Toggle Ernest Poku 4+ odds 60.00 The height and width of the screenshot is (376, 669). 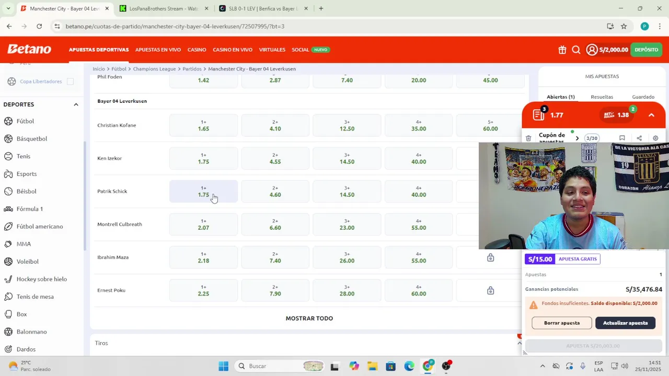click(419, 290)
